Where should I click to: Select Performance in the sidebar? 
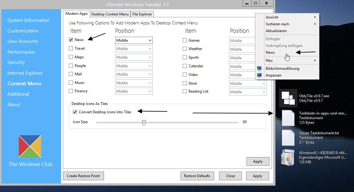pos(21,52)
